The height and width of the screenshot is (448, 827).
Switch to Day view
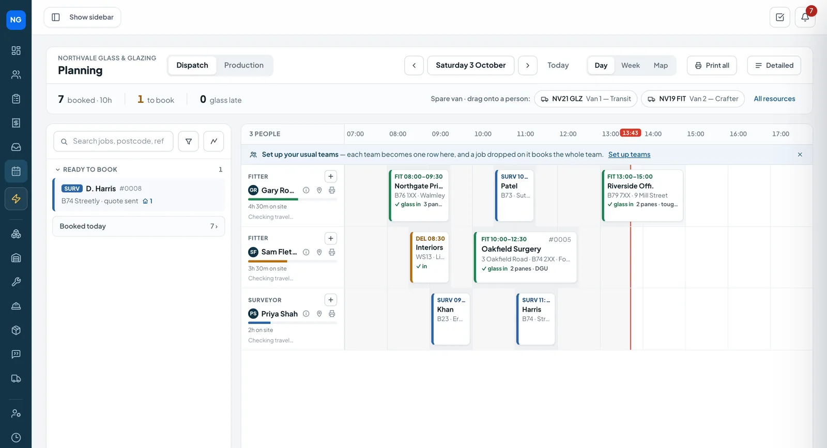[x=601, y=65]
